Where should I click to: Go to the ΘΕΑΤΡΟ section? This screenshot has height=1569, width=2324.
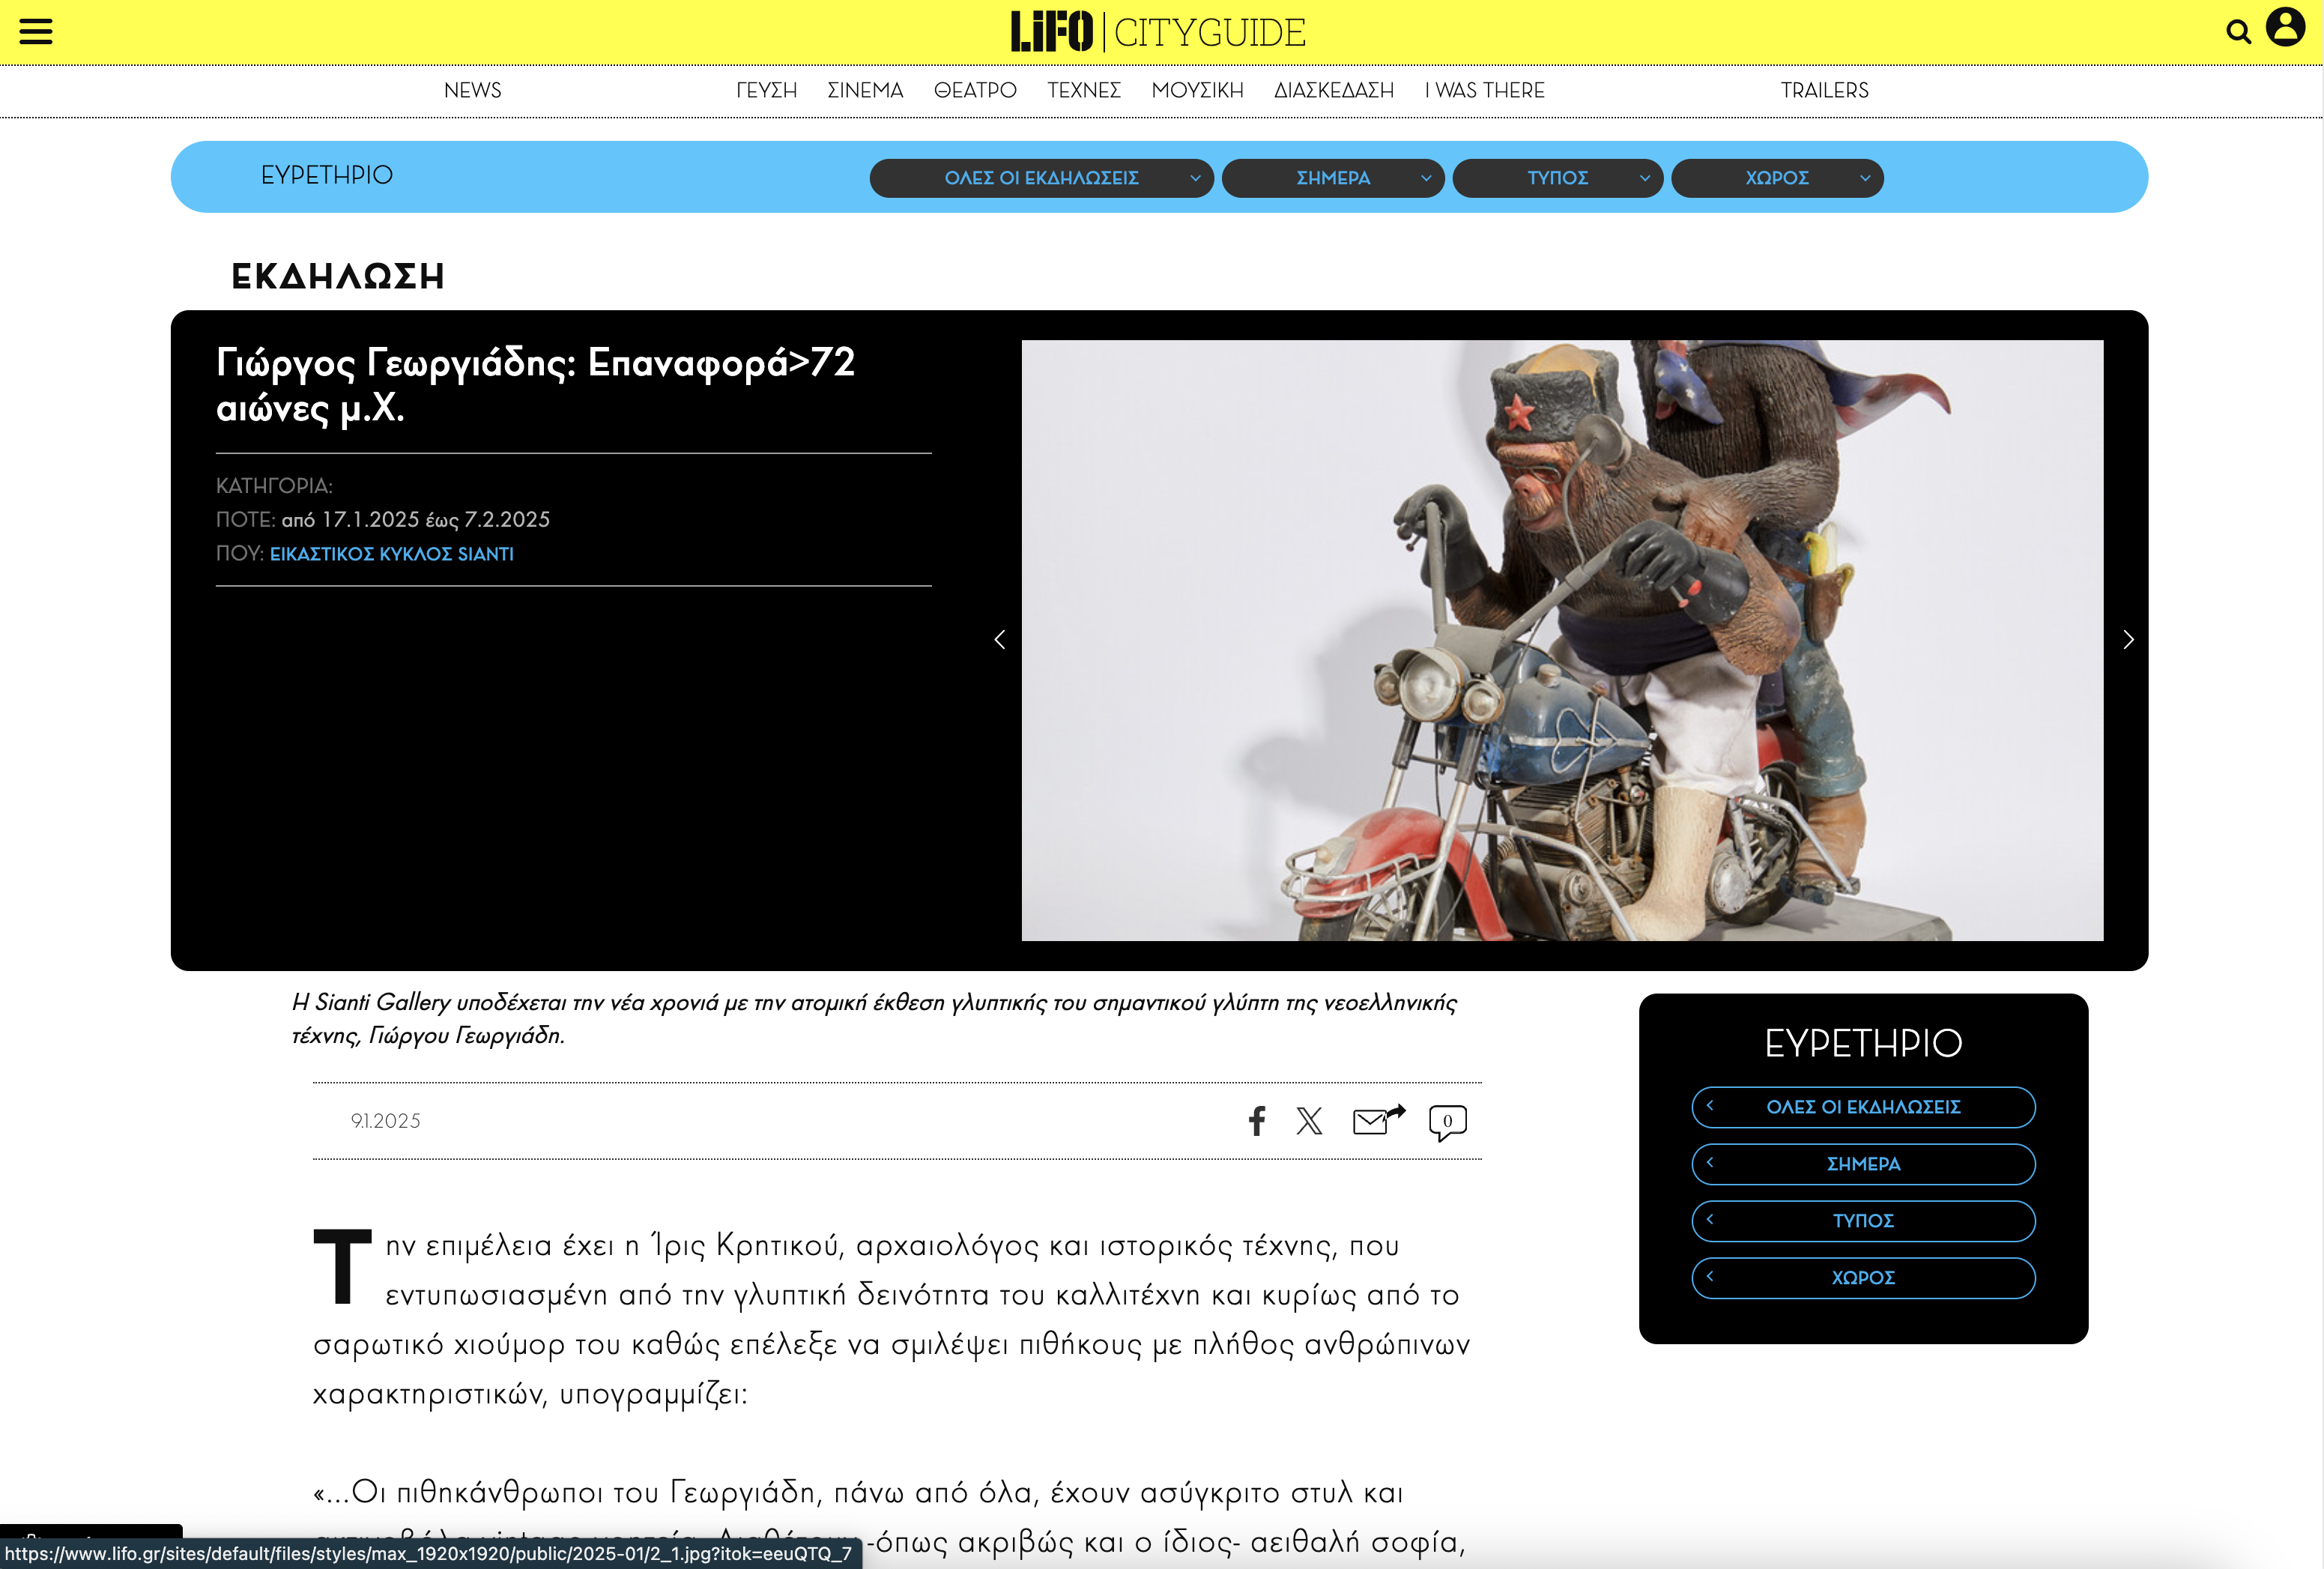tap(975, 91)
